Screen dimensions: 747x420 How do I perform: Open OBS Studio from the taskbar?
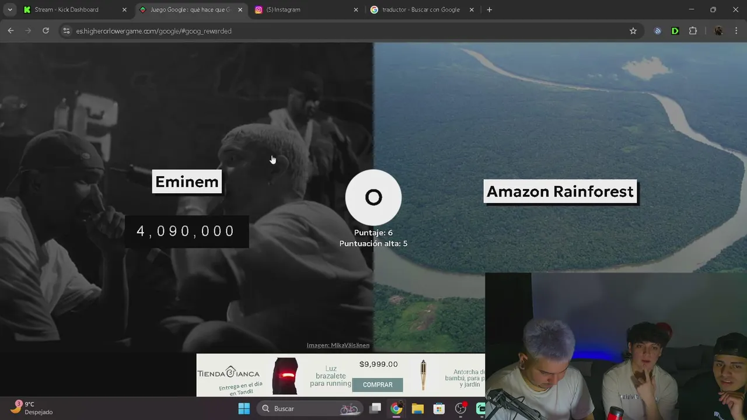[461, 408]
